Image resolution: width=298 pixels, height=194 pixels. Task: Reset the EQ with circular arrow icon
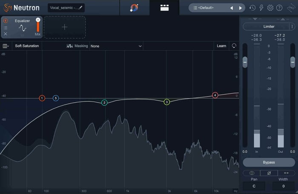(234, 46)
